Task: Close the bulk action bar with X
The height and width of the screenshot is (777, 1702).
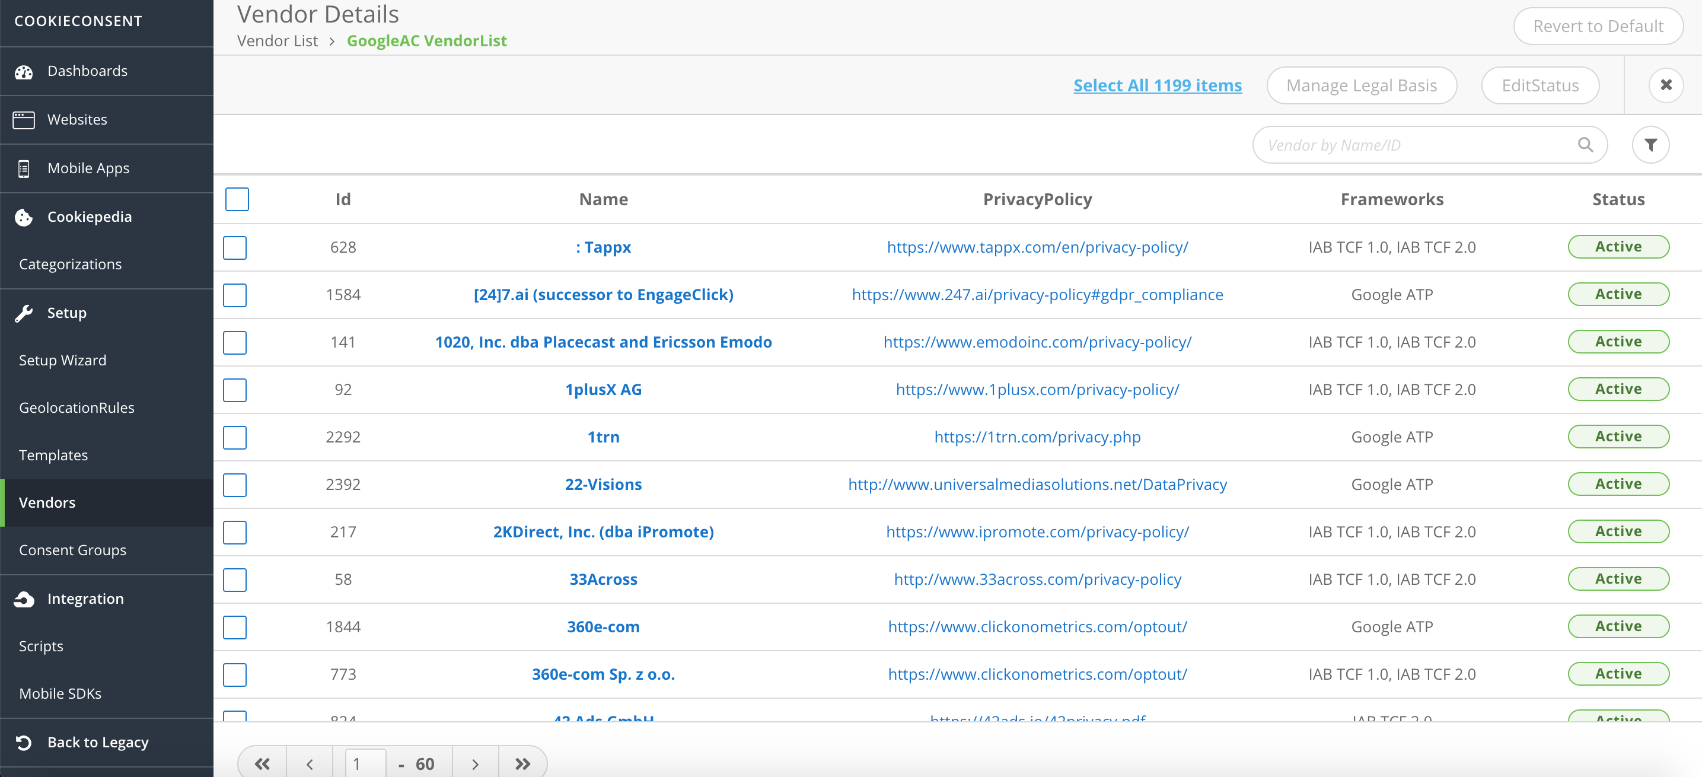Action: (1666, 85)
